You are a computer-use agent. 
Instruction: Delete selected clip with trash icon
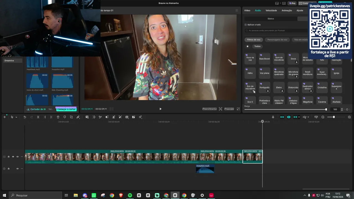[58, 117]
